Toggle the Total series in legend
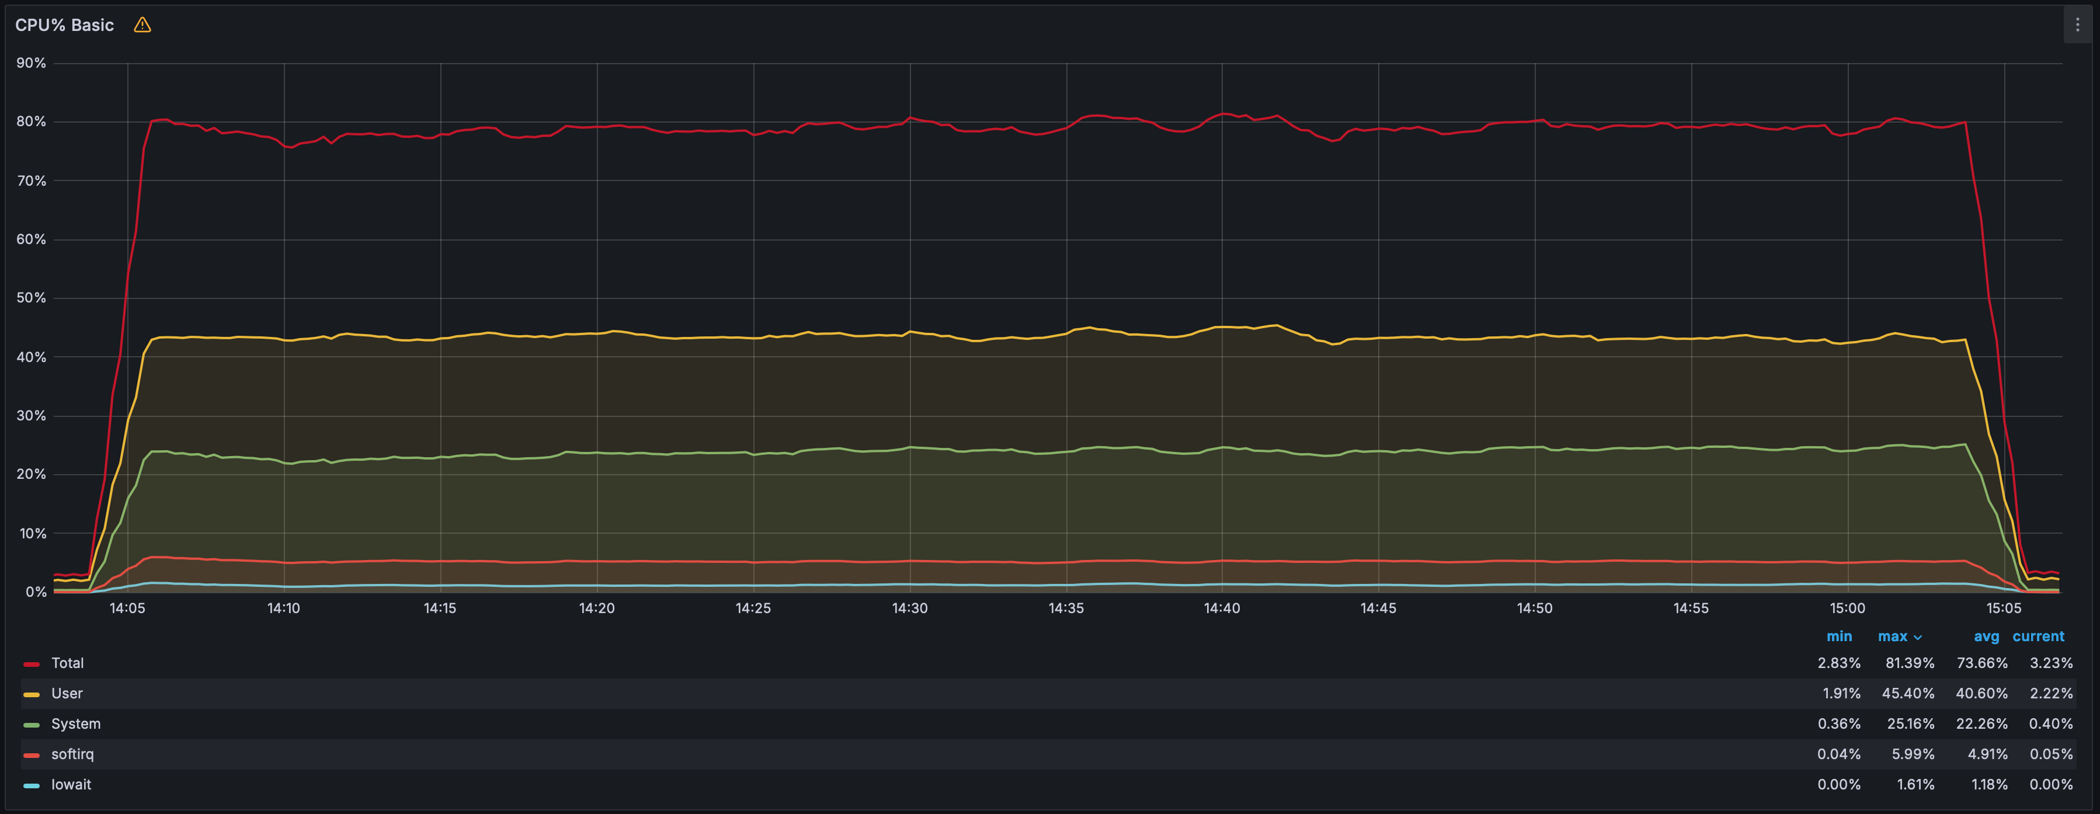The image size is (2100, 814). click(68, 663)
